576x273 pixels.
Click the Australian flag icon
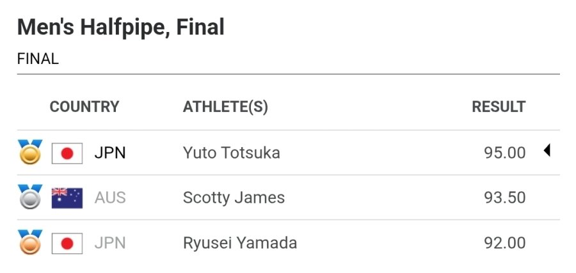[67, 198]
